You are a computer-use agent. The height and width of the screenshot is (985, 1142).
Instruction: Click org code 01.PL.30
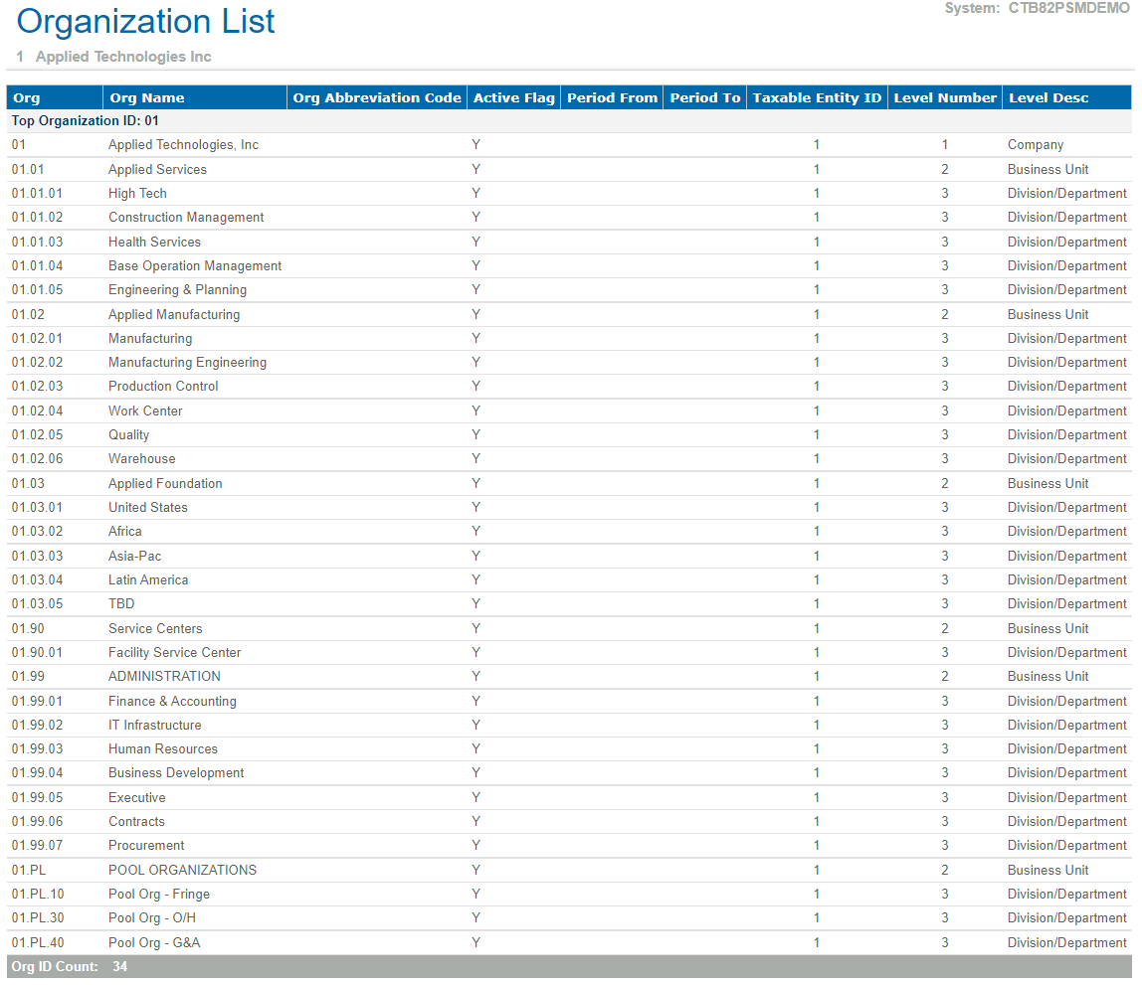click(38, 918)
